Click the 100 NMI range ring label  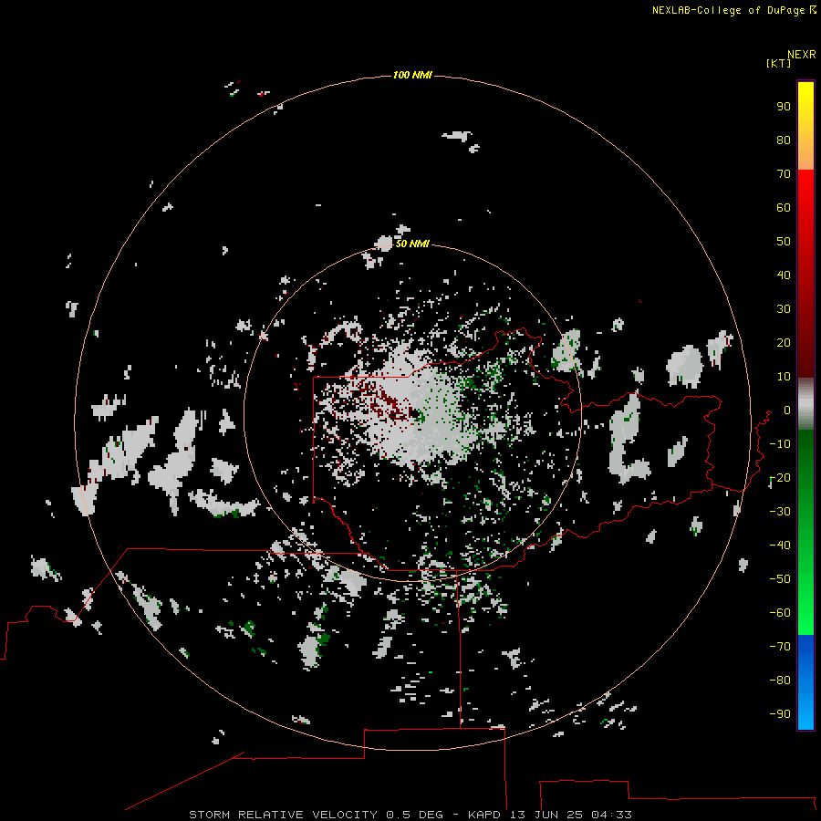412,76
